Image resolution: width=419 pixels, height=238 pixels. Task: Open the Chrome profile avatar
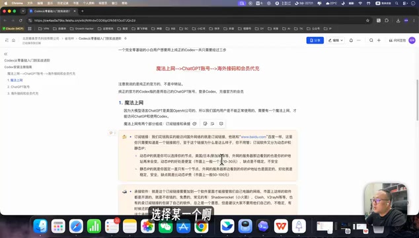406,20
